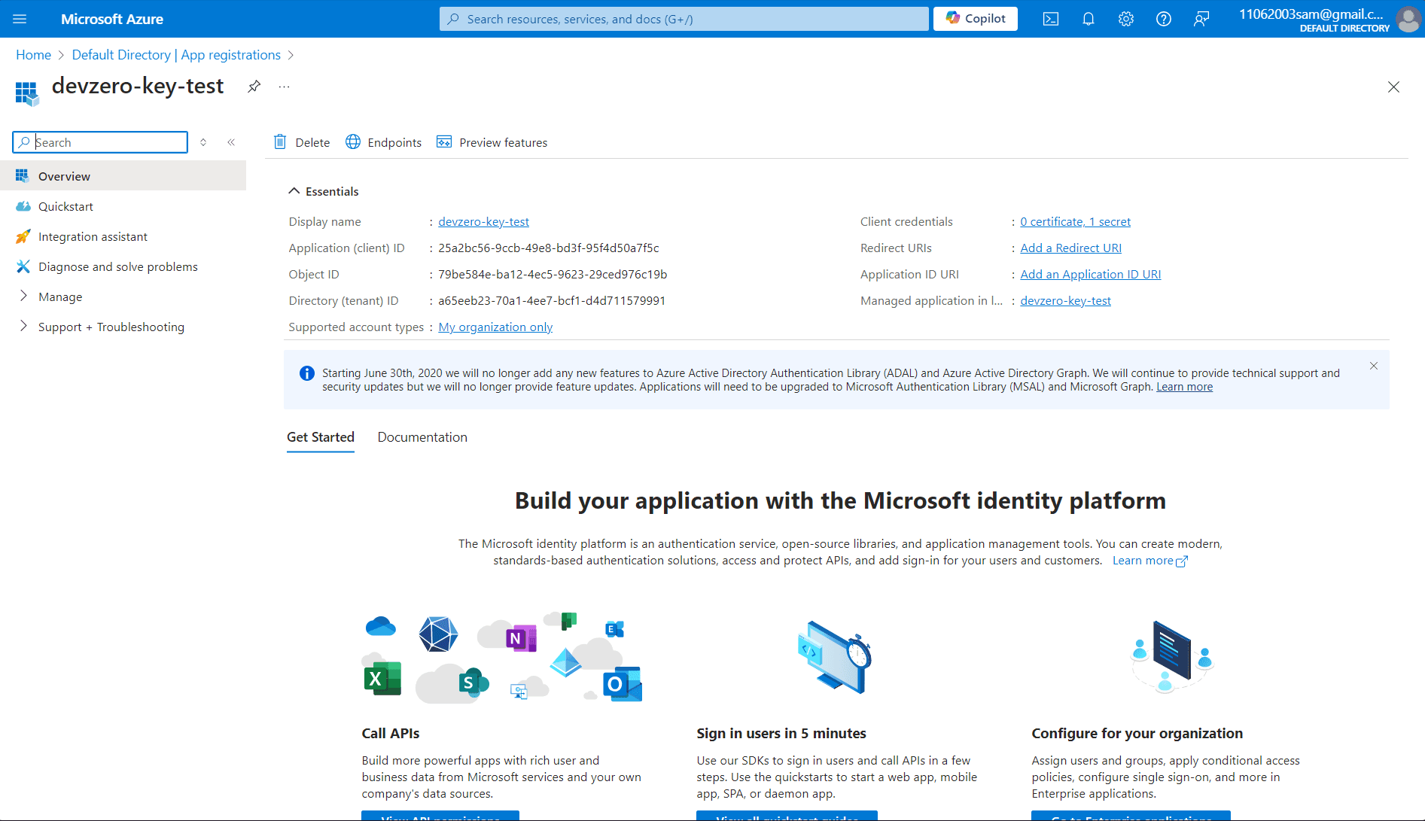Click the Integration assistant rocket icon
The width and height of the screenshot is (1425, 821).
coord(23,236)
